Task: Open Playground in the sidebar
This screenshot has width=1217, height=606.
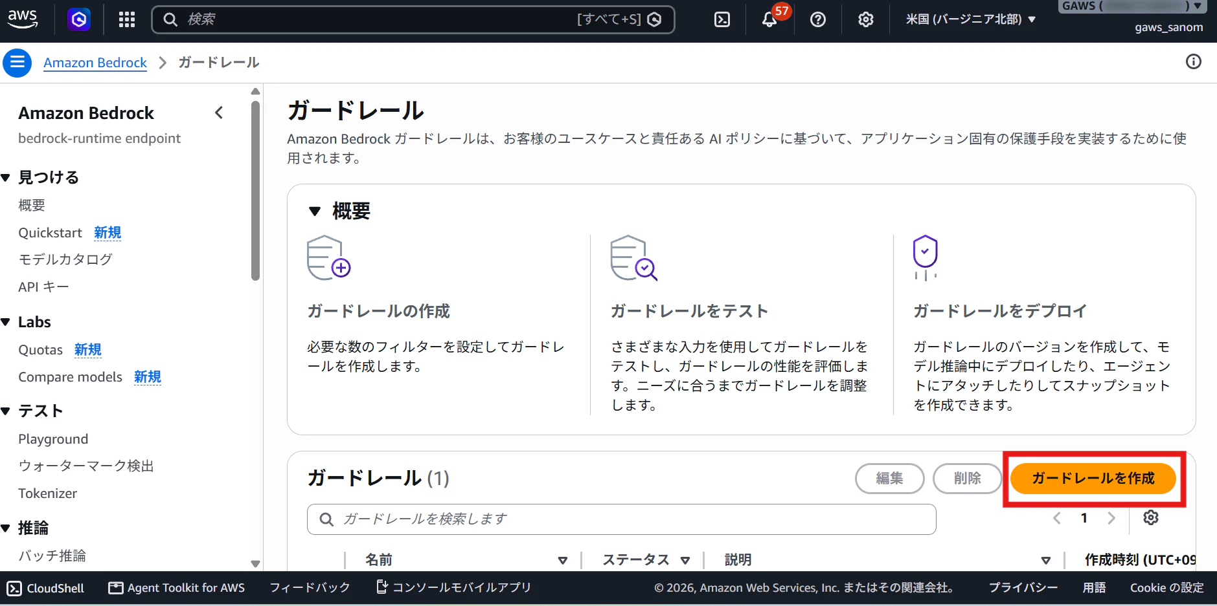Action: [53, 439]
